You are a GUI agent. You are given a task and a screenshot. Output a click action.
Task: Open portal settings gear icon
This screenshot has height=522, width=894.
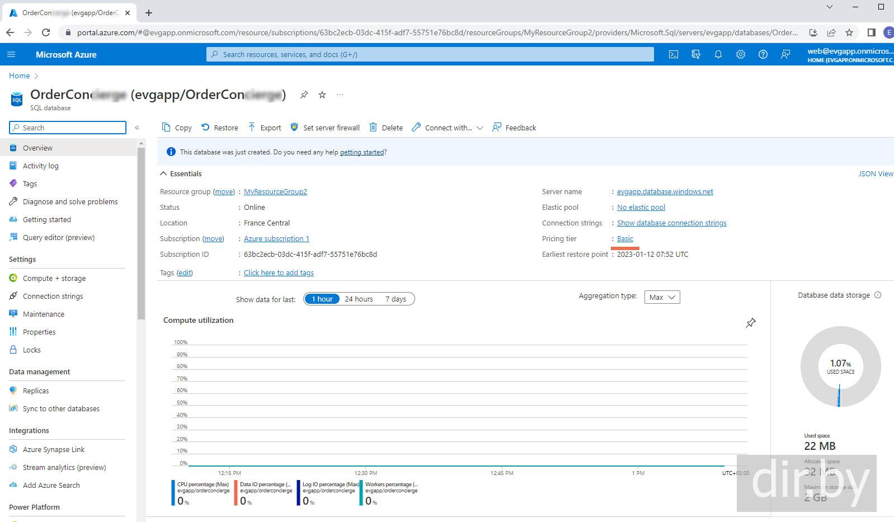pyautogui.click(x=741, y=54)
